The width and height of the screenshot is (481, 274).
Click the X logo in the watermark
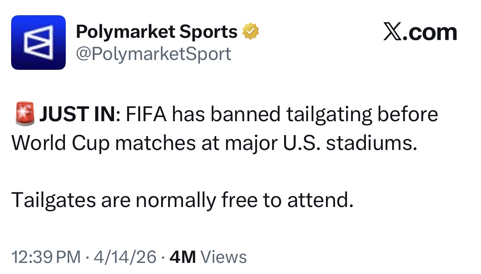(x=392, y=32)
